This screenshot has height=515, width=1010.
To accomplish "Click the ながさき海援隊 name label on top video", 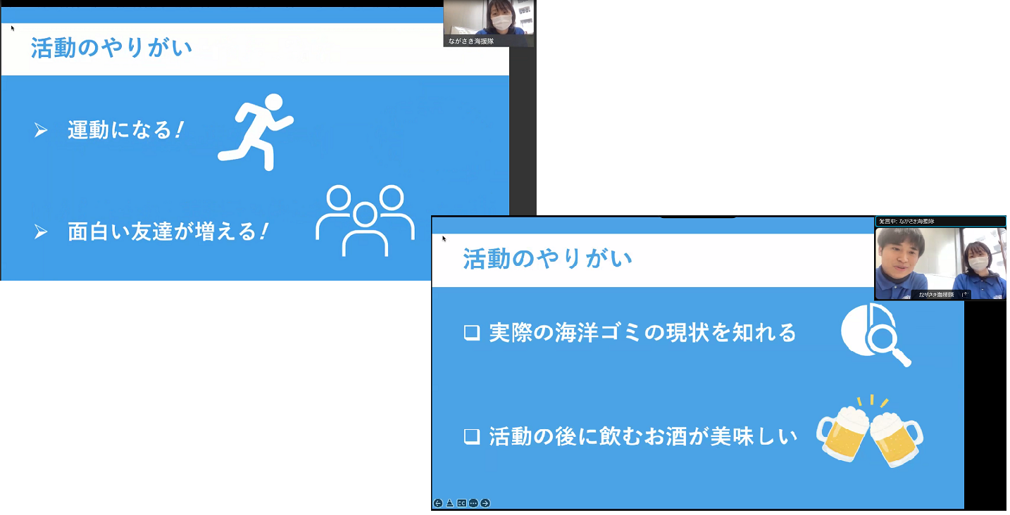I will click(471, 42).
